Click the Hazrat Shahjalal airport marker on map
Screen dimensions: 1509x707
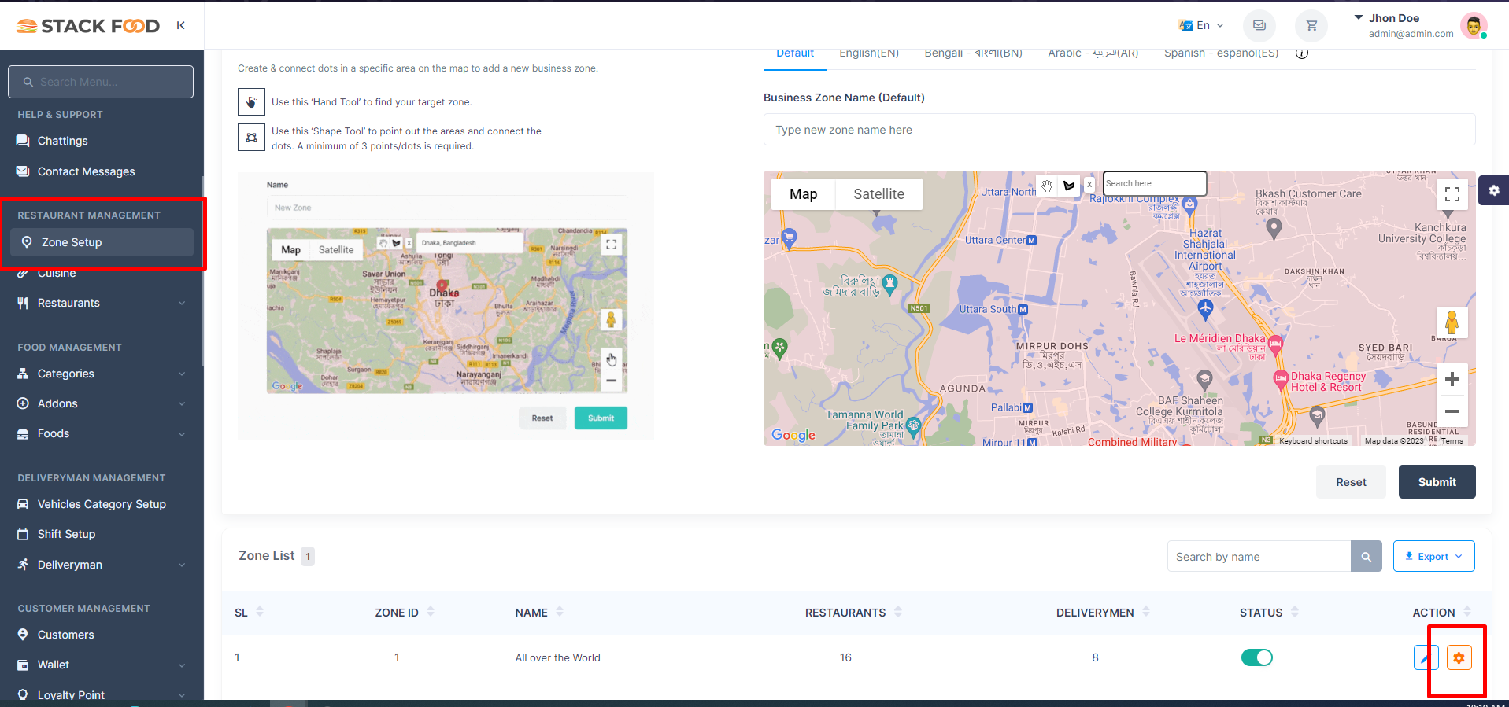click(1205, 309)
